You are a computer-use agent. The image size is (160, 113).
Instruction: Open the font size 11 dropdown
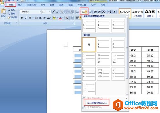click(x=50, y=12)
